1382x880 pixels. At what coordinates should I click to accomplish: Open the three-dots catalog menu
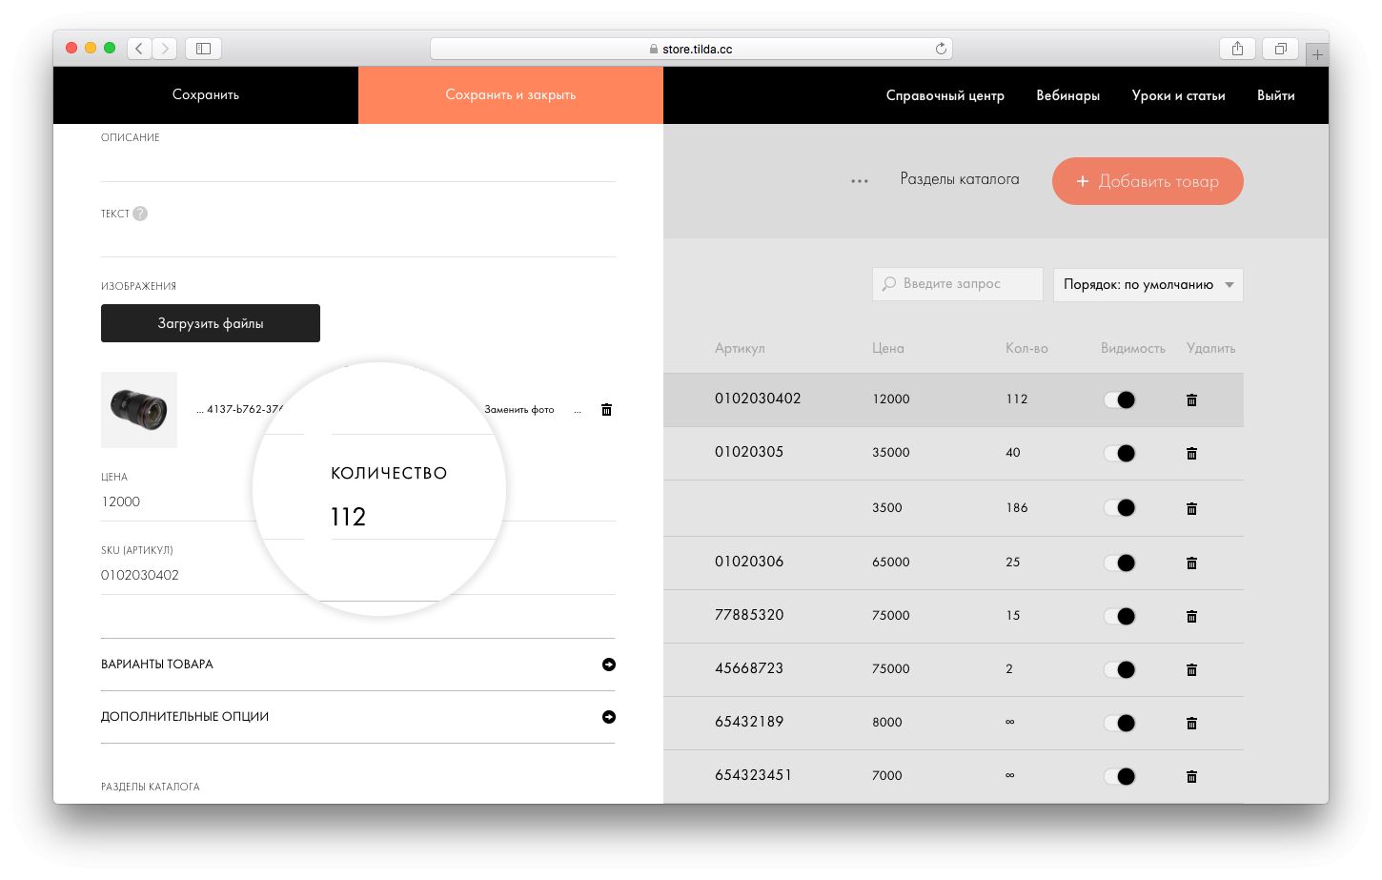860,180
